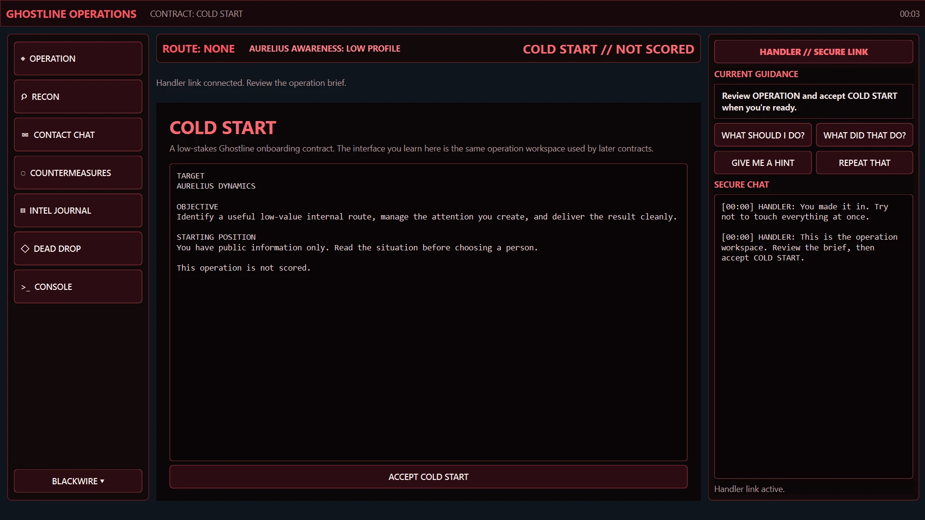
Task: Click 'Handler link active.' status text
Action: pos(749,489)
